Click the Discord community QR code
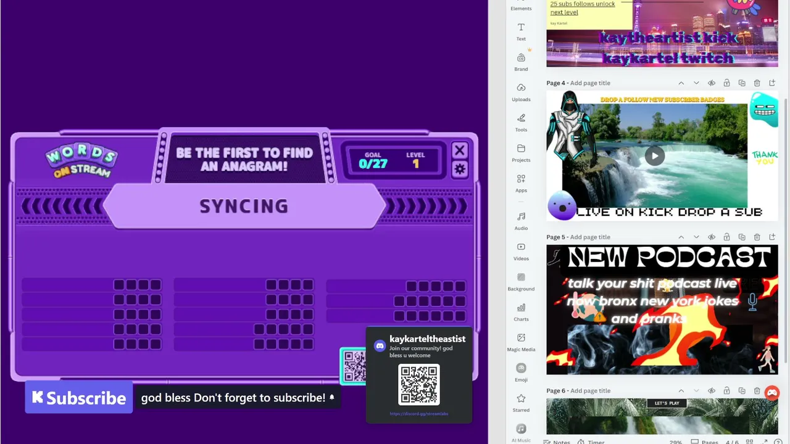 tap(419, 385)
